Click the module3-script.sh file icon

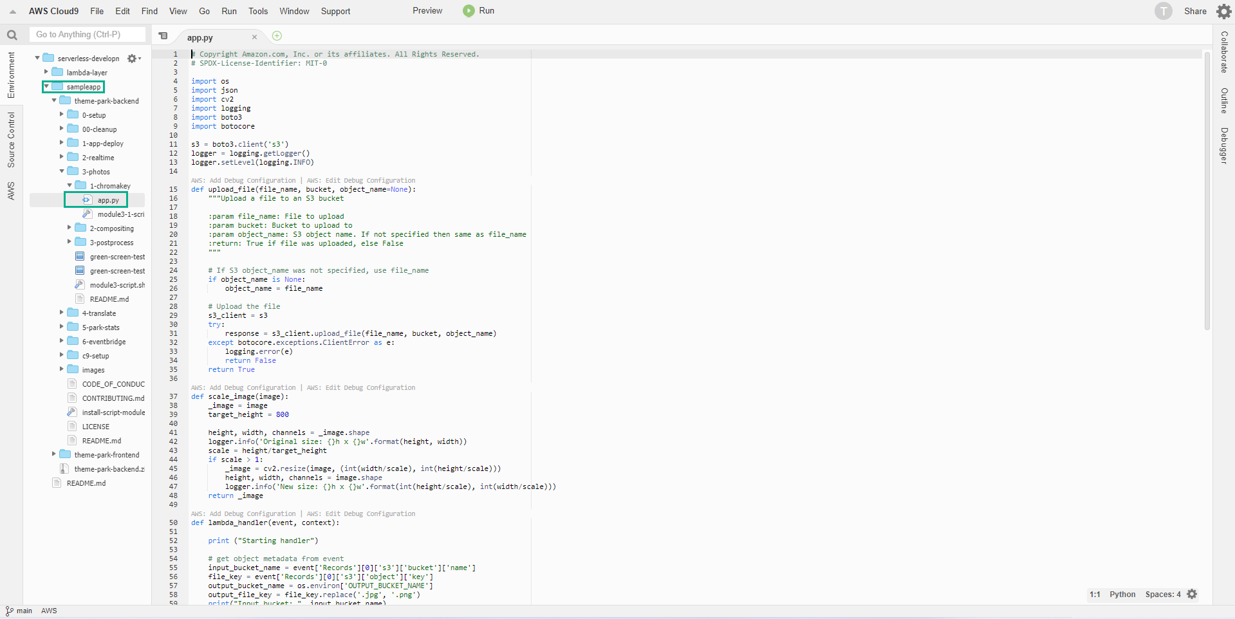click(79, 284)
